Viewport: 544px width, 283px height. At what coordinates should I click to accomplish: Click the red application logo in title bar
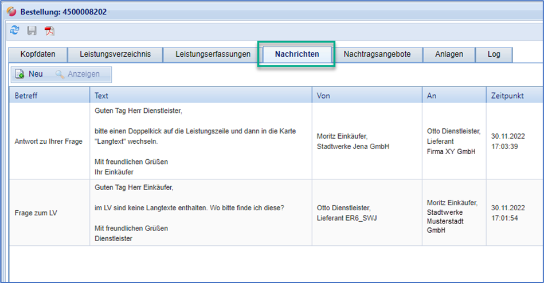(11, 11)
